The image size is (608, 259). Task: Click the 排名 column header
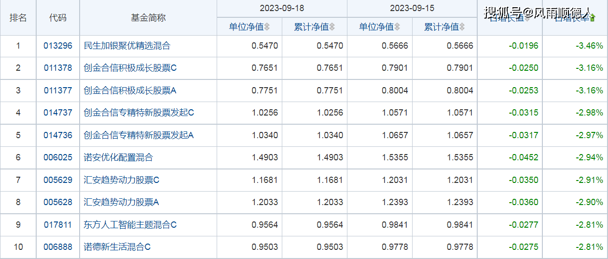click(18, 18)
